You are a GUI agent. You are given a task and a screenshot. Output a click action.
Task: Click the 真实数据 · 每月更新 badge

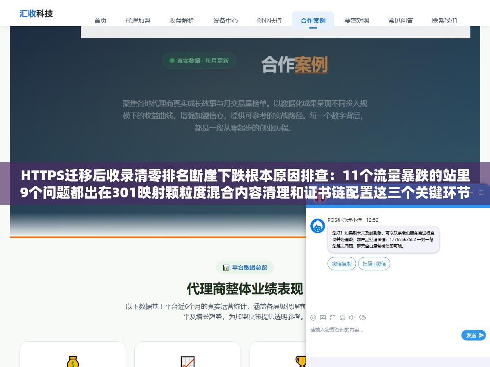199,61
